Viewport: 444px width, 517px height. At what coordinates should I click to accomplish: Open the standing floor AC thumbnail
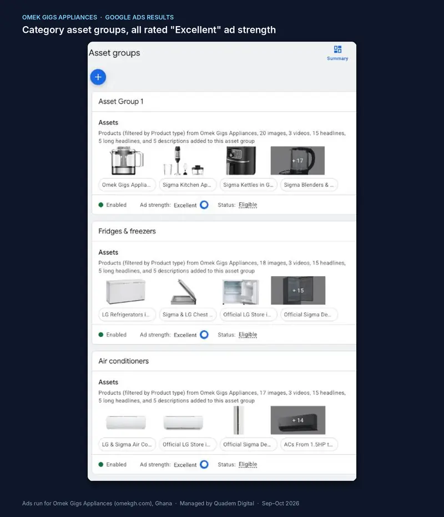point(239,420)
